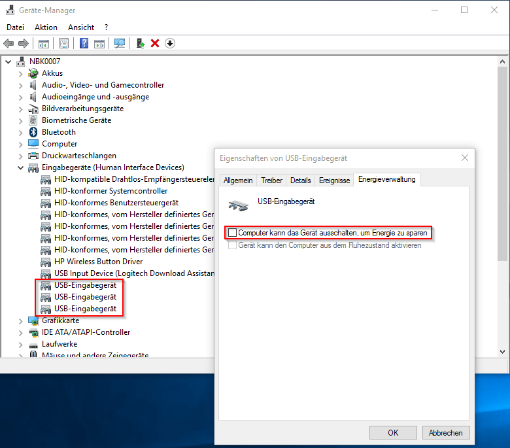Viewport: 510px width, 448px height.
Task: Click the Druckwarteschlangen printer icon
Action: coord(33,156)
